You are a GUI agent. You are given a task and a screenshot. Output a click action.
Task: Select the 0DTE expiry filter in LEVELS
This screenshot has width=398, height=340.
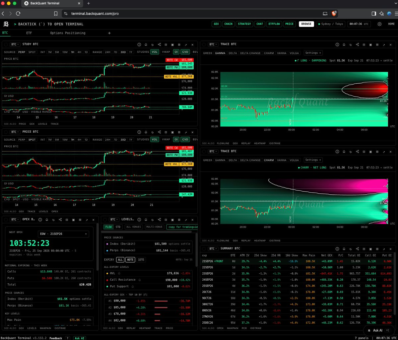pyautogui.click(x=130, y=260)
